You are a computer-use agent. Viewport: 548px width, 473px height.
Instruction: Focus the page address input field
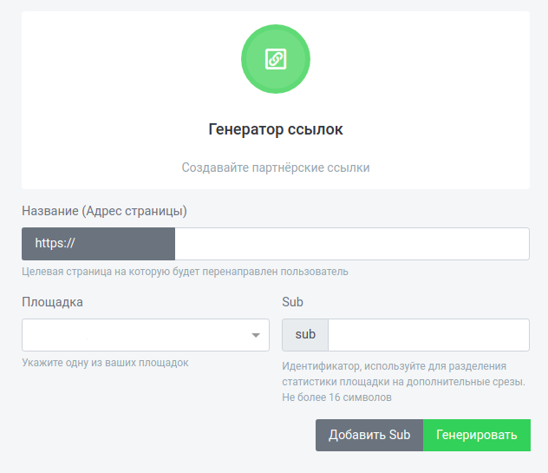pyautogui.click(x=352, y=244)
